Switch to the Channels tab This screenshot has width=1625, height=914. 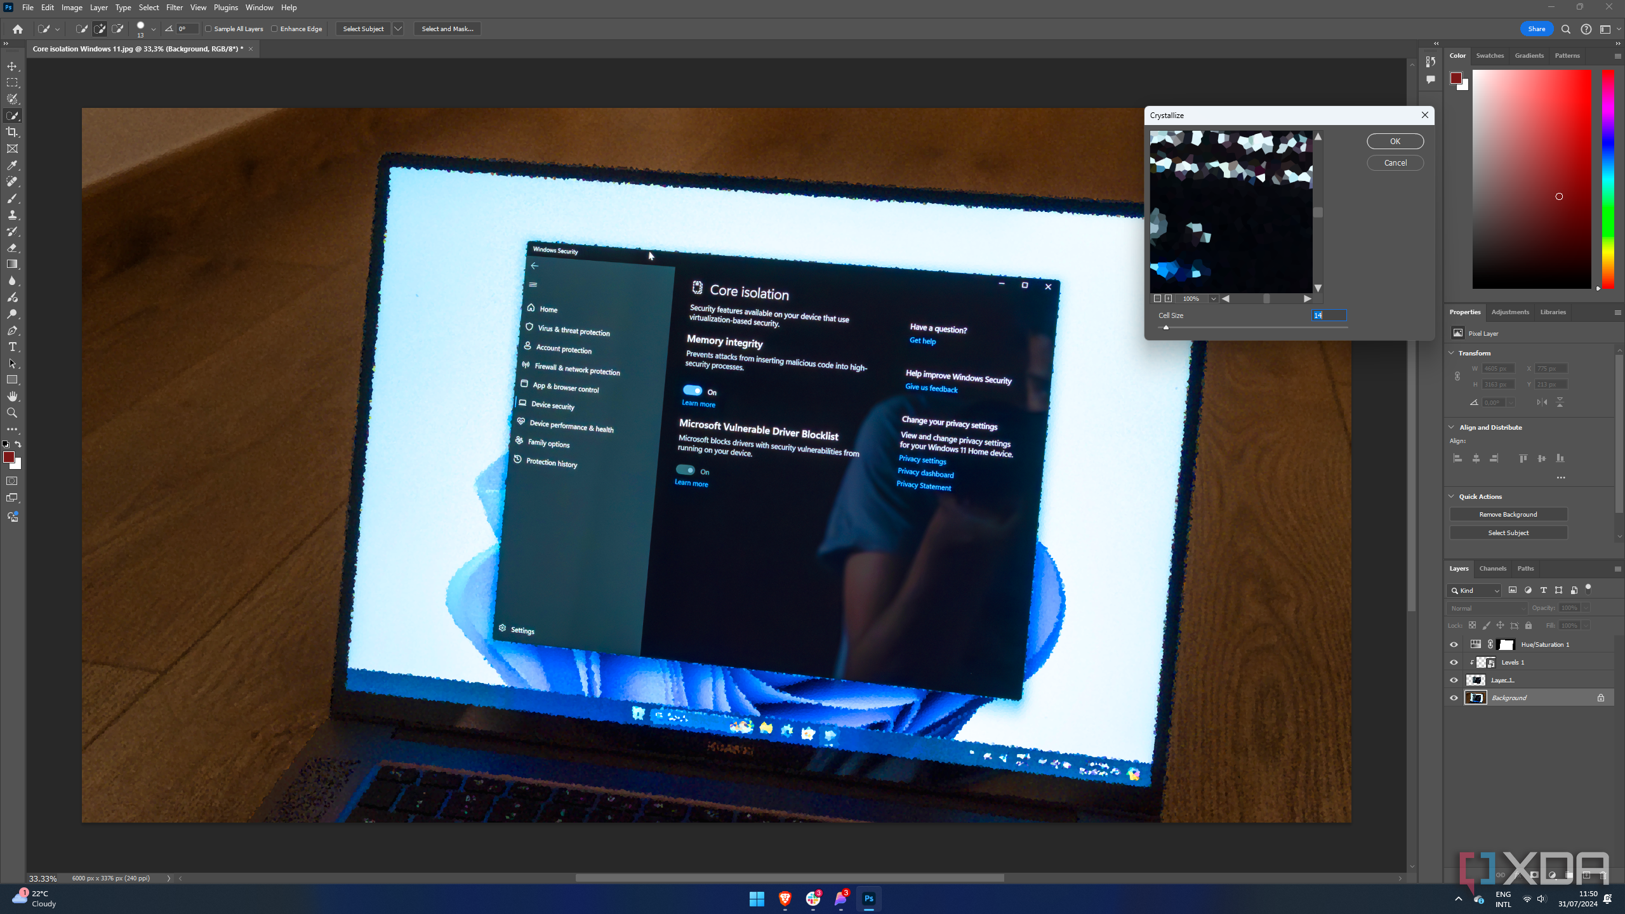tap(1492, 568)
